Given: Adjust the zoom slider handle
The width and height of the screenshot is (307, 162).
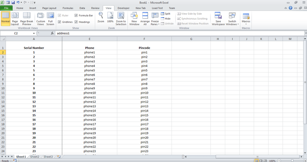Looking at the screenshot, I should tap(292, 161).
